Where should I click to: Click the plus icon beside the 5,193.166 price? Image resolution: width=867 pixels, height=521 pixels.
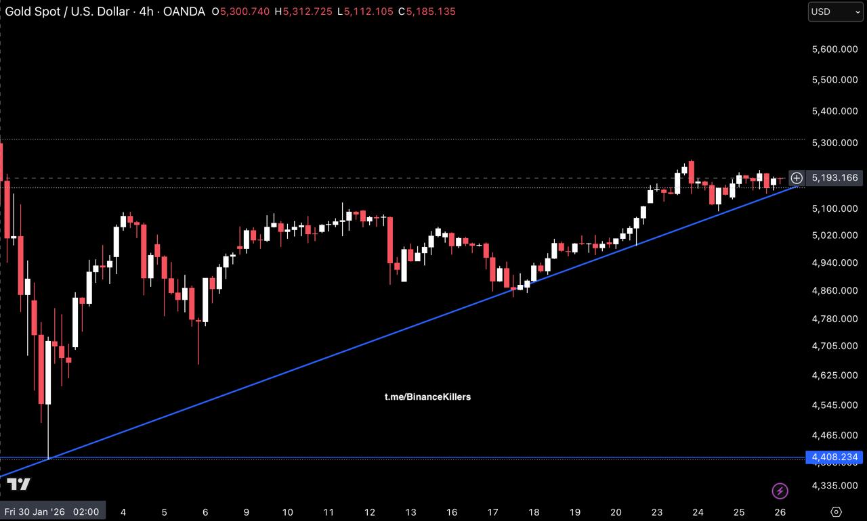pos(797,178)
